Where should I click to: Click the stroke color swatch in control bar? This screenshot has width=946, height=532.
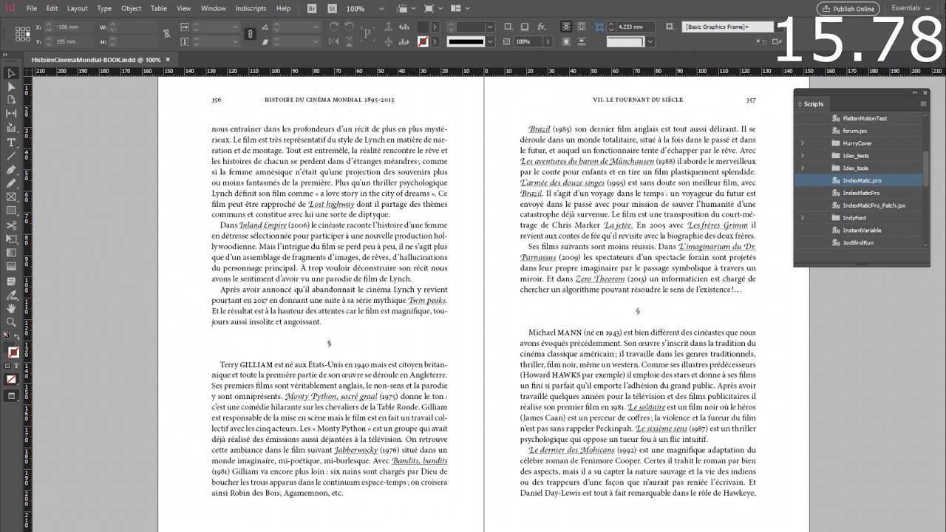pyautogui.click(x=423, y=41)
